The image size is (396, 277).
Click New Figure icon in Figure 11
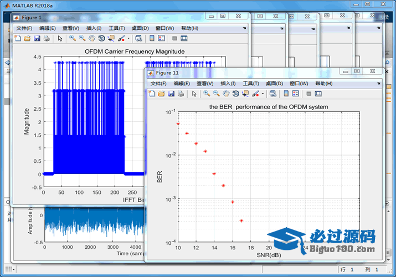[152, 94]
